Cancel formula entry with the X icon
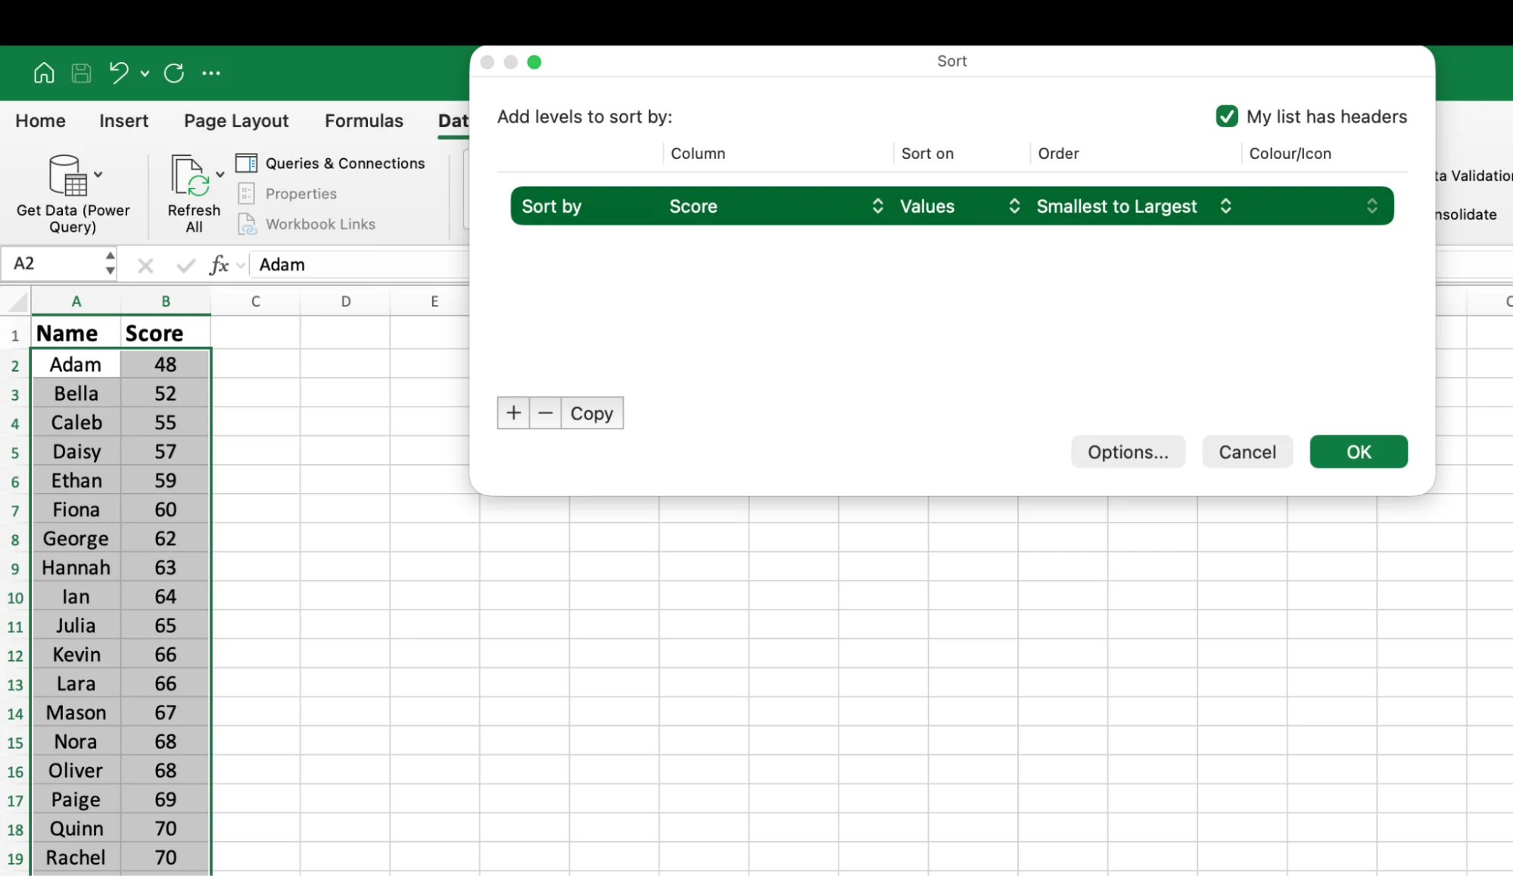The image size is (1513, 876). [x=145, y=265]
